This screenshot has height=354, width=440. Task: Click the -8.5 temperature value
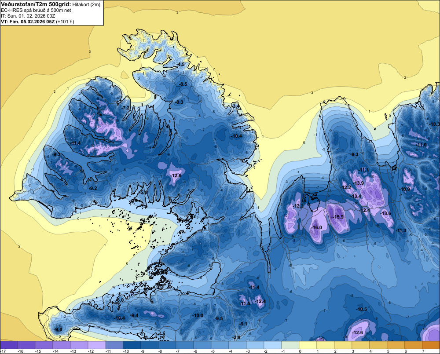click(183, 84)
